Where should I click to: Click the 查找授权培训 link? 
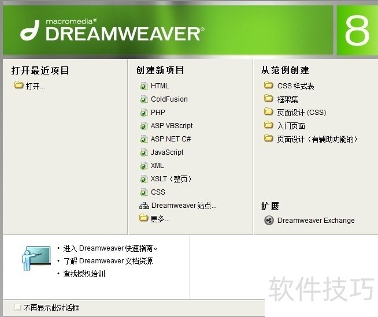pyautogui.click(x=84, y=274)
